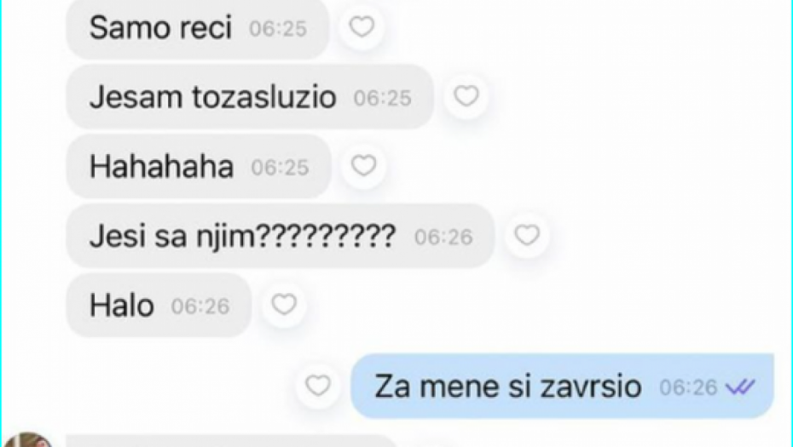793x447 pixels.
Task: Toggle heart on "Za mene si zavrsio"
Action: [x=317, y=387]
